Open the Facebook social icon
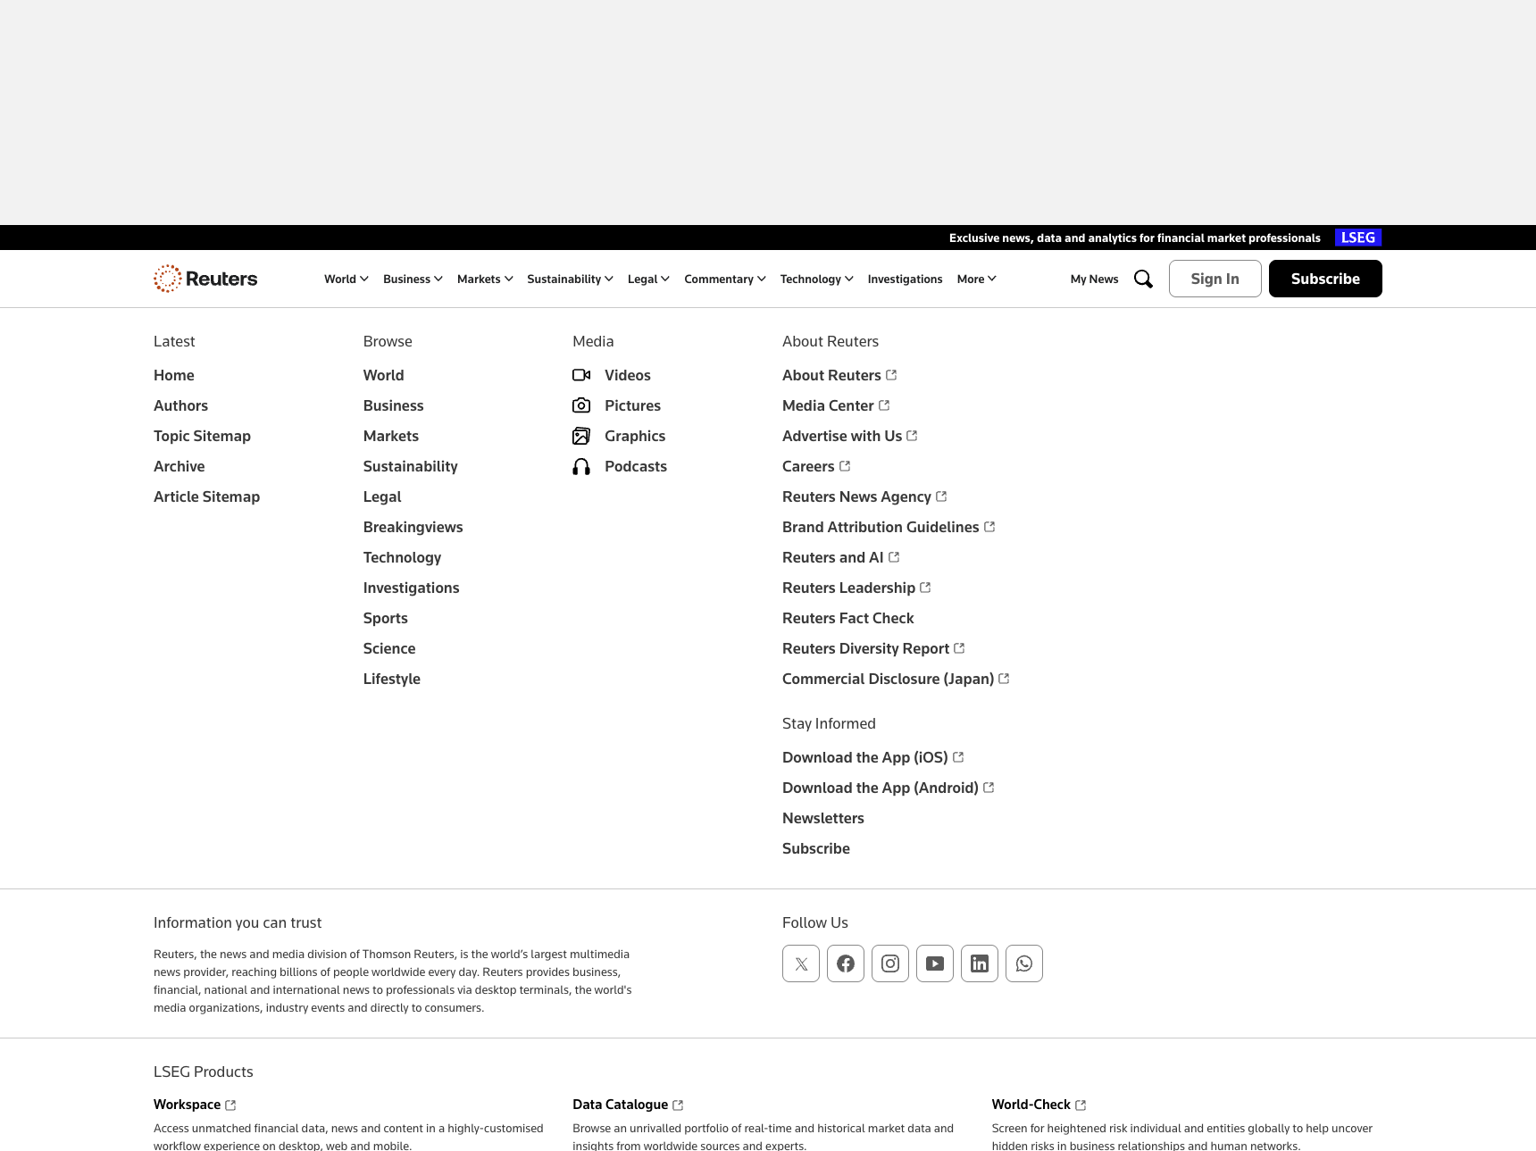Viewport: 1536px width, 1151px height. pyautogui.click(x=846, y=963)
